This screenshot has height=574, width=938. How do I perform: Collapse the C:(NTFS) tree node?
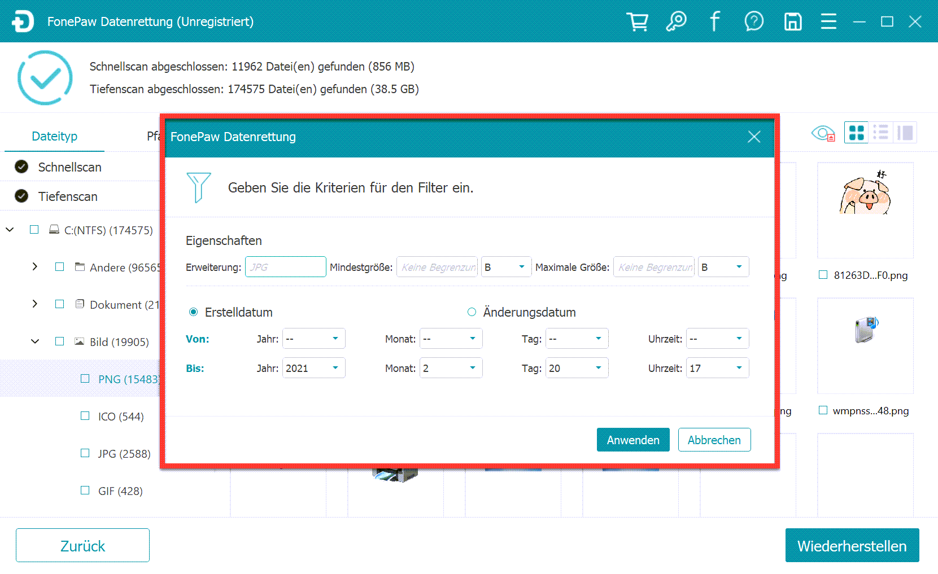(10, 230)
